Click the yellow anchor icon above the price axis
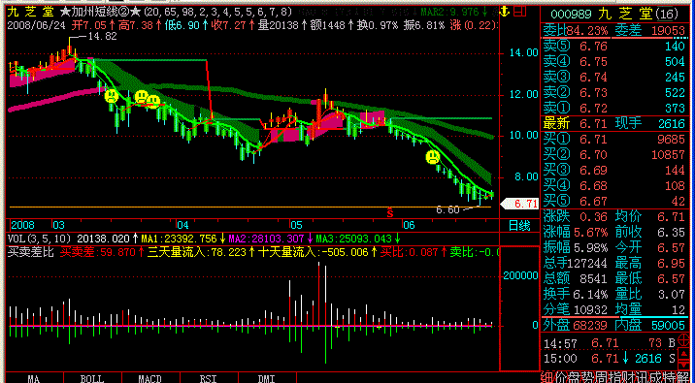695x383 pixels. 505,11
